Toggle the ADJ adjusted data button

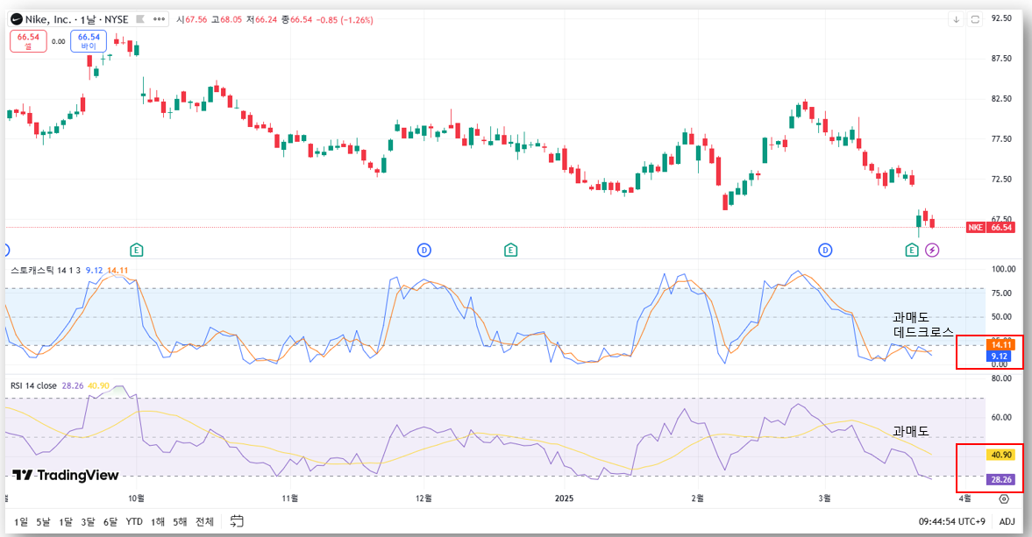pos(1007,521)
